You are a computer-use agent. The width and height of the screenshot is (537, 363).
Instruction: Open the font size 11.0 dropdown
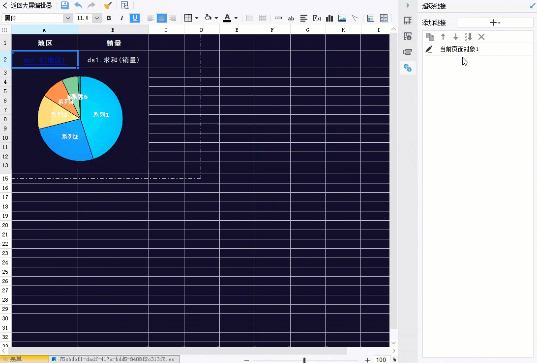pyautogui.click(x=96, y=18)
